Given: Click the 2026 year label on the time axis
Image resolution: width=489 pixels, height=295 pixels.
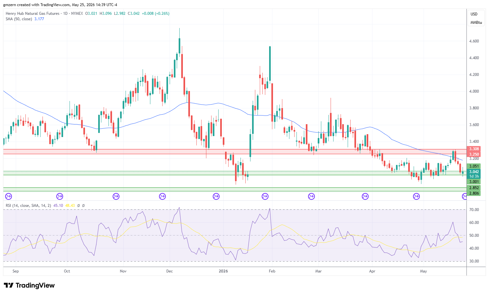Looking at the screenshot, I should click(223, 271).
